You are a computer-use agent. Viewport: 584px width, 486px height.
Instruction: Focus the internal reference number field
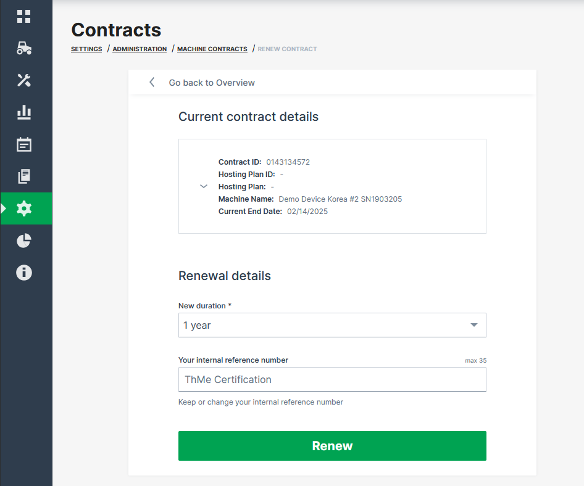click(x=332, y=379)
